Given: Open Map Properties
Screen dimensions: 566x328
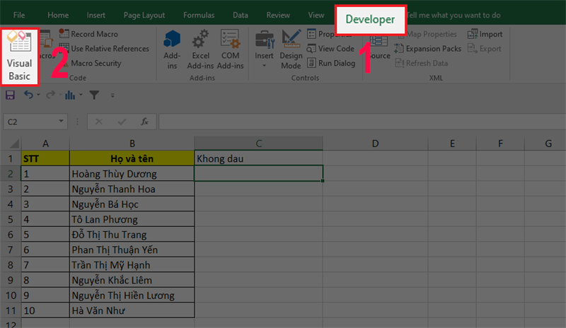Looking at the screenshot, I should coord(427,34).
